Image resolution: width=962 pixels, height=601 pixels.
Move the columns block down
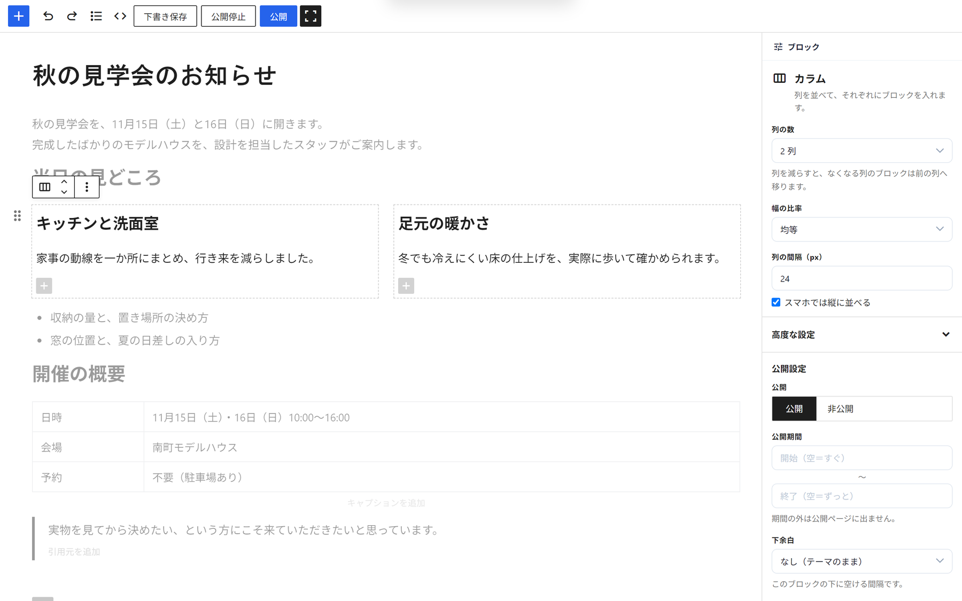click(x=64, y=192)
